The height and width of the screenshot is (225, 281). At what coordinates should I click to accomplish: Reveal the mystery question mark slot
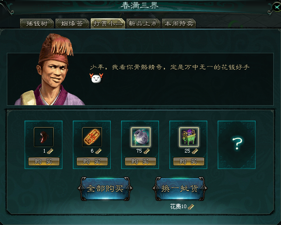click(236, 145)
